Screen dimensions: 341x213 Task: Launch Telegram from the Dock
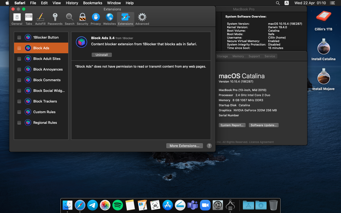point(92,205)
